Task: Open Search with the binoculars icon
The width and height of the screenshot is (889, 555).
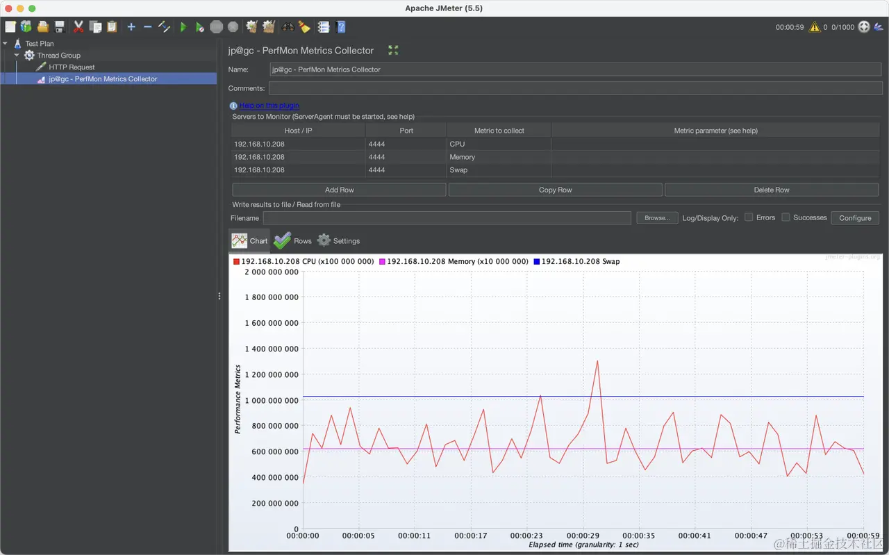Action: pyautogui.click(x=288, y=27)
